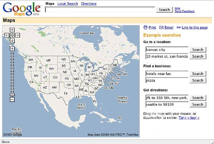
Task: Click the 'jfk to 350 5th' field
Action: (167, 98)
